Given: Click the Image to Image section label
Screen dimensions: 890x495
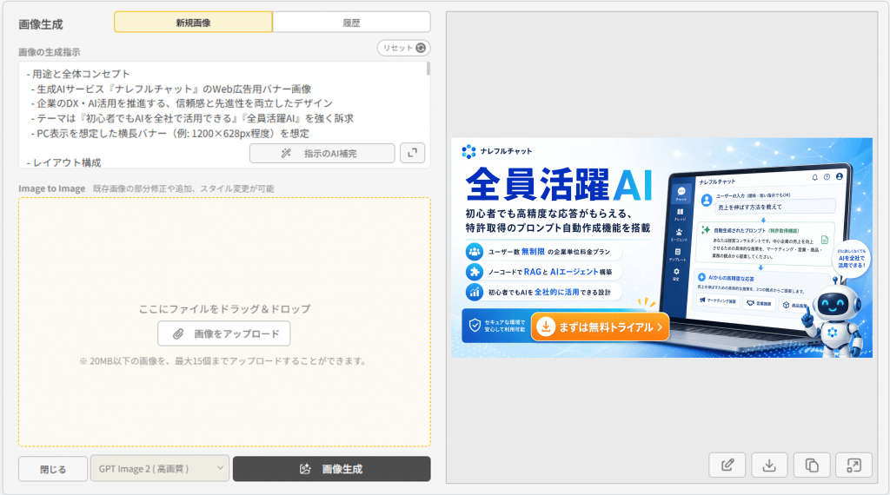Looking at the screenshot, I should [x=51, y=188].
